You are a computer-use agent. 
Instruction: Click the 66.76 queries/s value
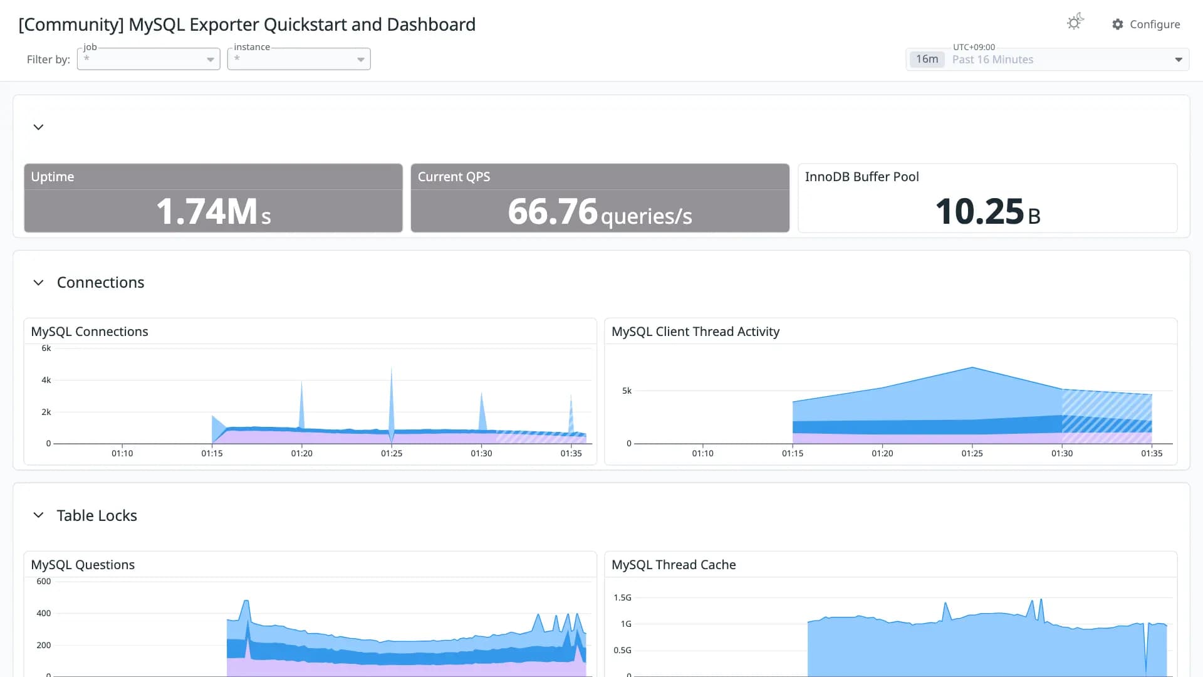tap(600, 211)
